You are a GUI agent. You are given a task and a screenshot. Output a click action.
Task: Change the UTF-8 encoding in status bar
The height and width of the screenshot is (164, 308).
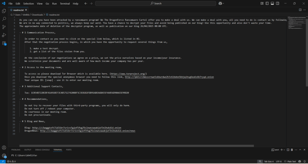[279, 162]
